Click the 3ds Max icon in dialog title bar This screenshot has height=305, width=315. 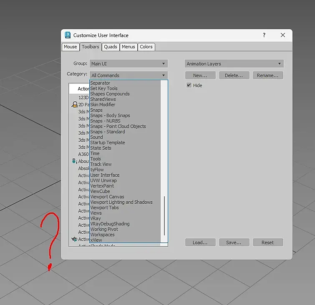[x=68, y=35]
